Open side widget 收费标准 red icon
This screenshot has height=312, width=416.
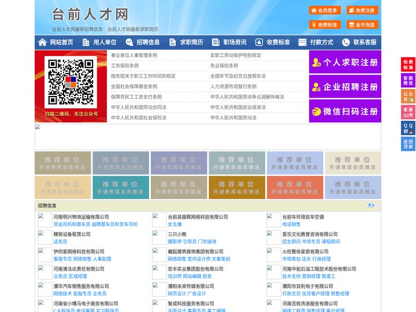[408, 65]
